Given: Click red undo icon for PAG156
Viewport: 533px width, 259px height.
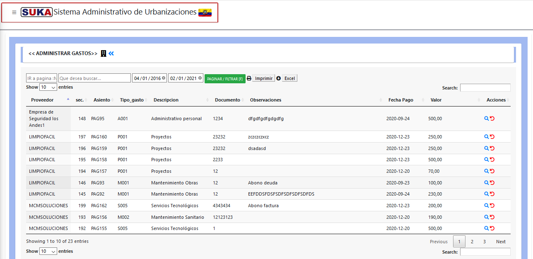Looking at the screenshot, I should (492, 217).
